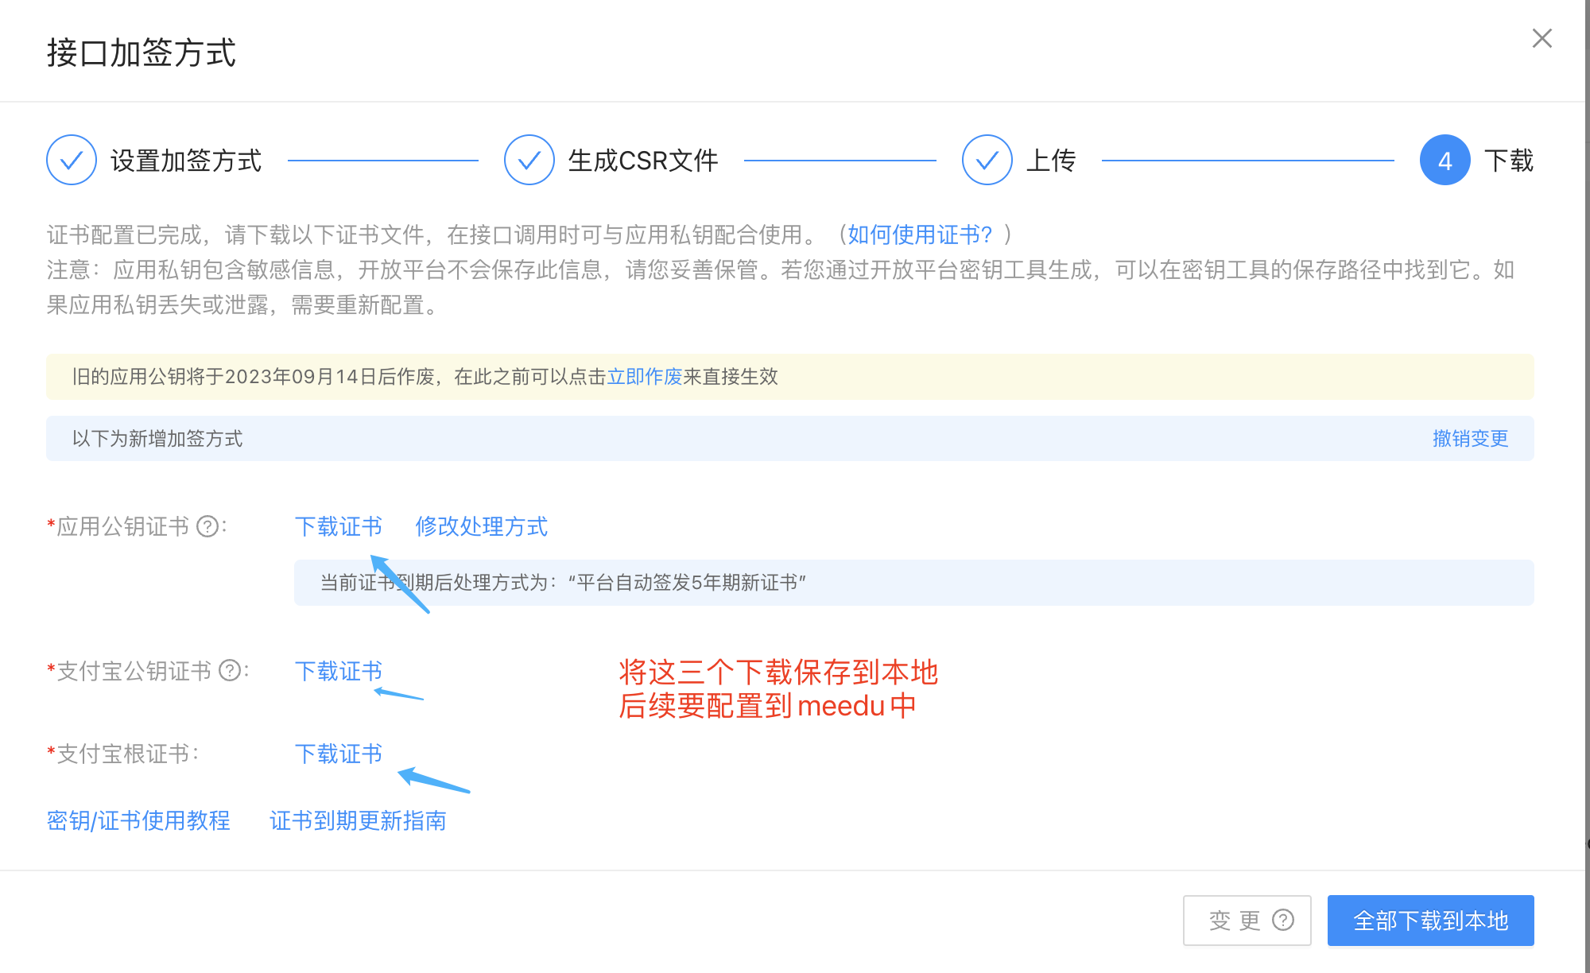Image resolution: width=1590 pixels, height=973 pixels.
Task: Select the 生成CSR文件 step label
Action: click(643, 161)
